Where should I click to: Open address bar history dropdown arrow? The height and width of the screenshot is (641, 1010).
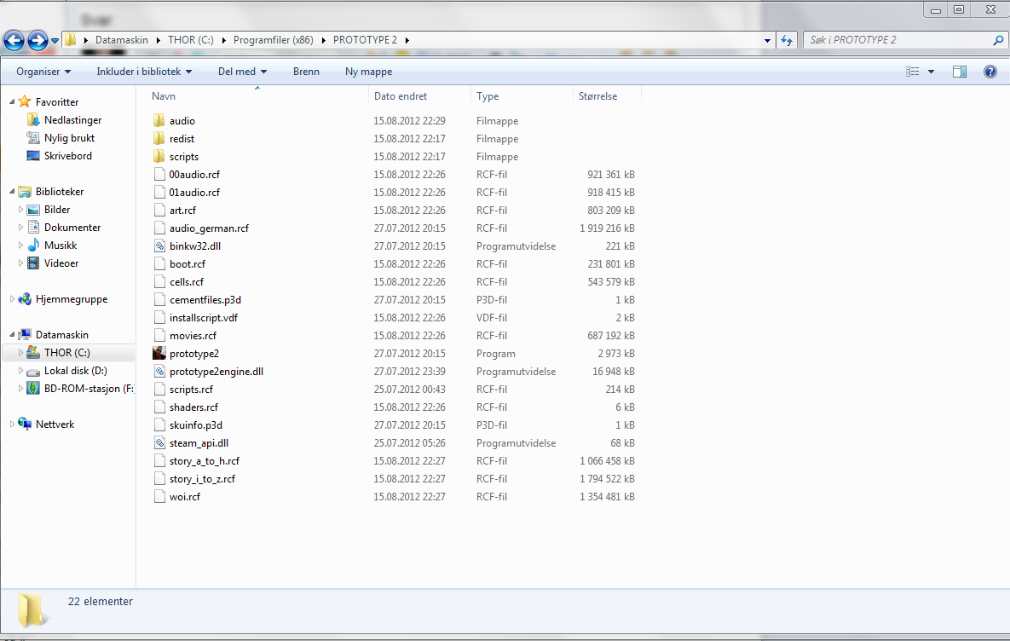[x=767, y=40]
